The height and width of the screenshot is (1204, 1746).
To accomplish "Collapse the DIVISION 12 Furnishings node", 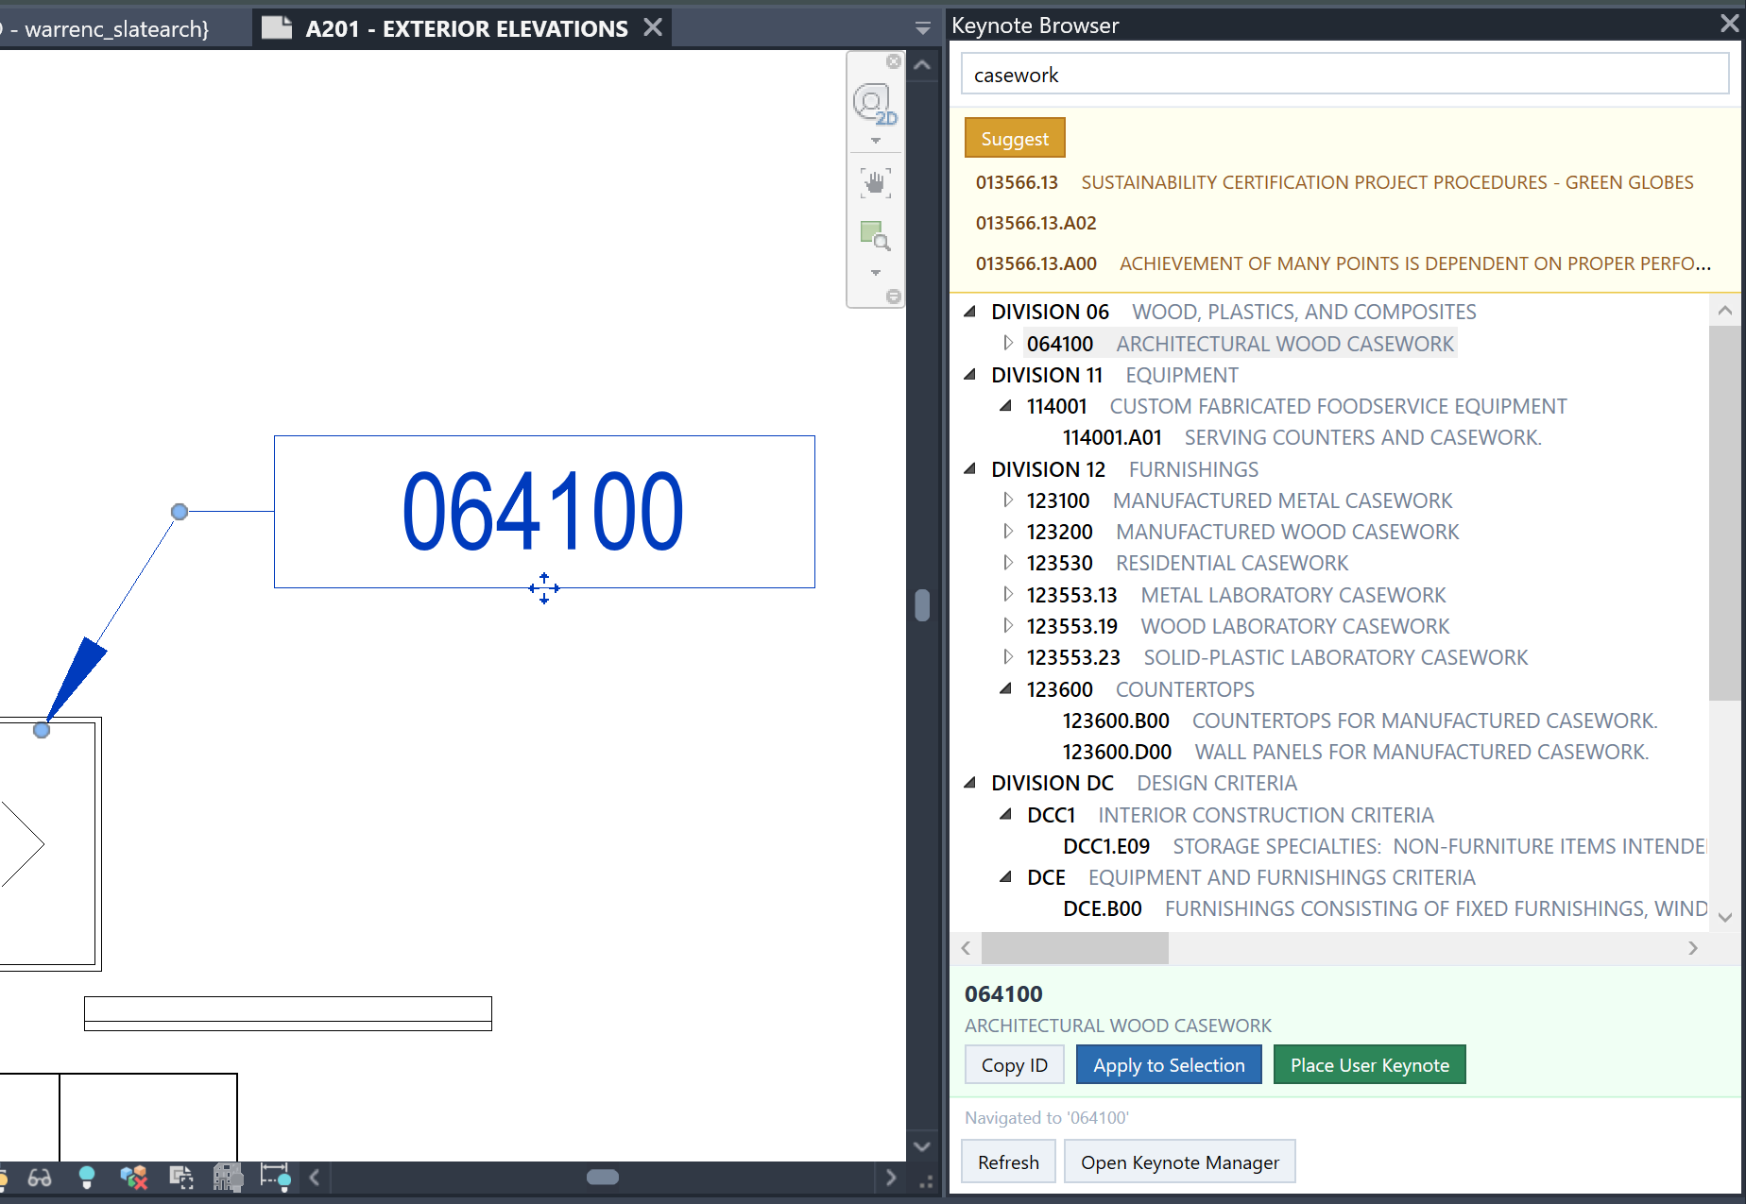I will point(970,468).
